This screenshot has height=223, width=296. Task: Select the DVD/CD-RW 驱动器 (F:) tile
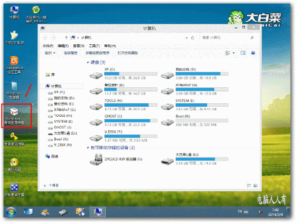(117, 159)
